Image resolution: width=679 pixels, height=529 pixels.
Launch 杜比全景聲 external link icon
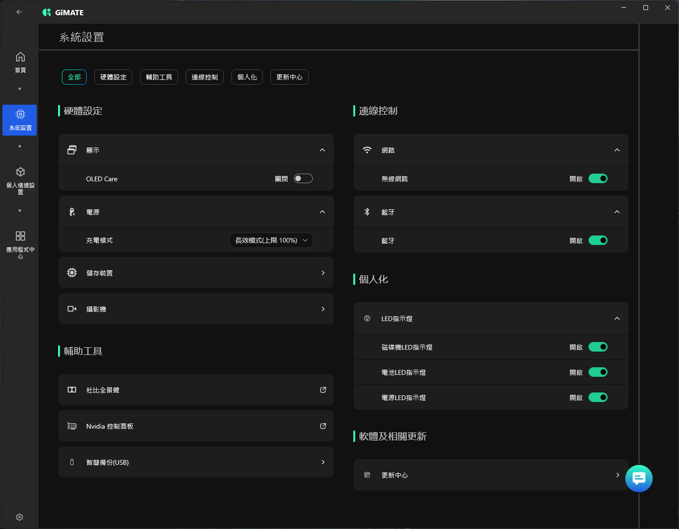click(323, 390)
